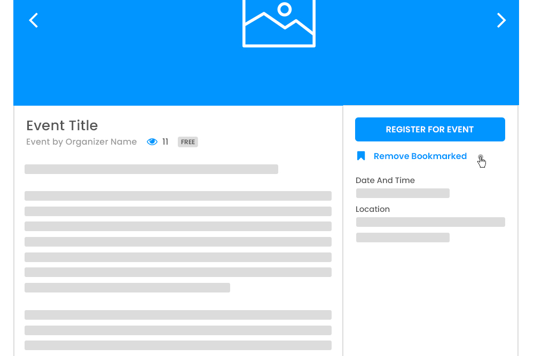534x356 pixels.
Task: Click the blue bookmark icon
Action: click(361, 156)
